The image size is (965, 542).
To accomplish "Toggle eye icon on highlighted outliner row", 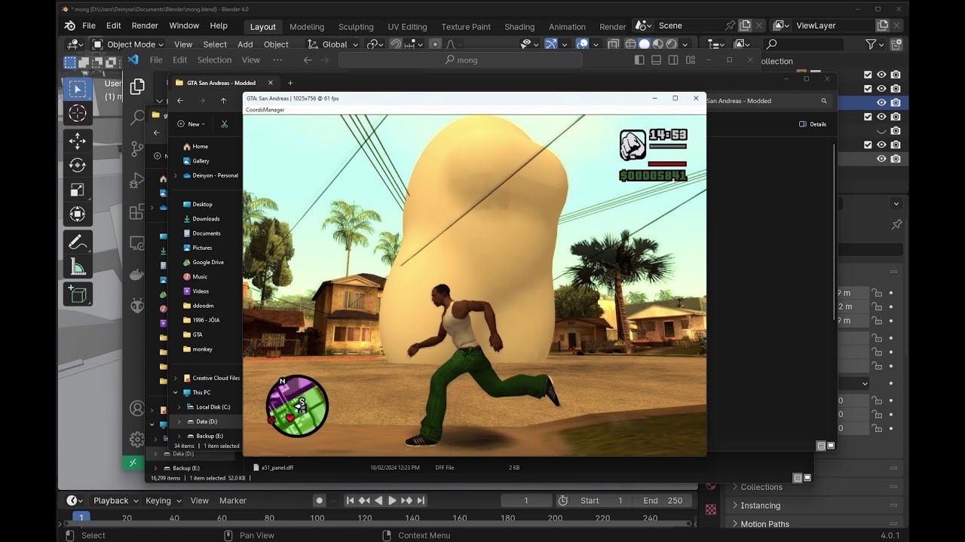I will coord(881,102).
